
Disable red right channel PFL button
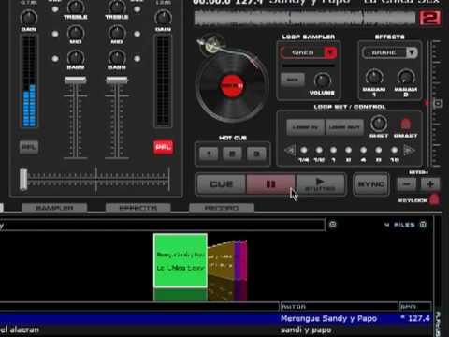coord(163,147)
